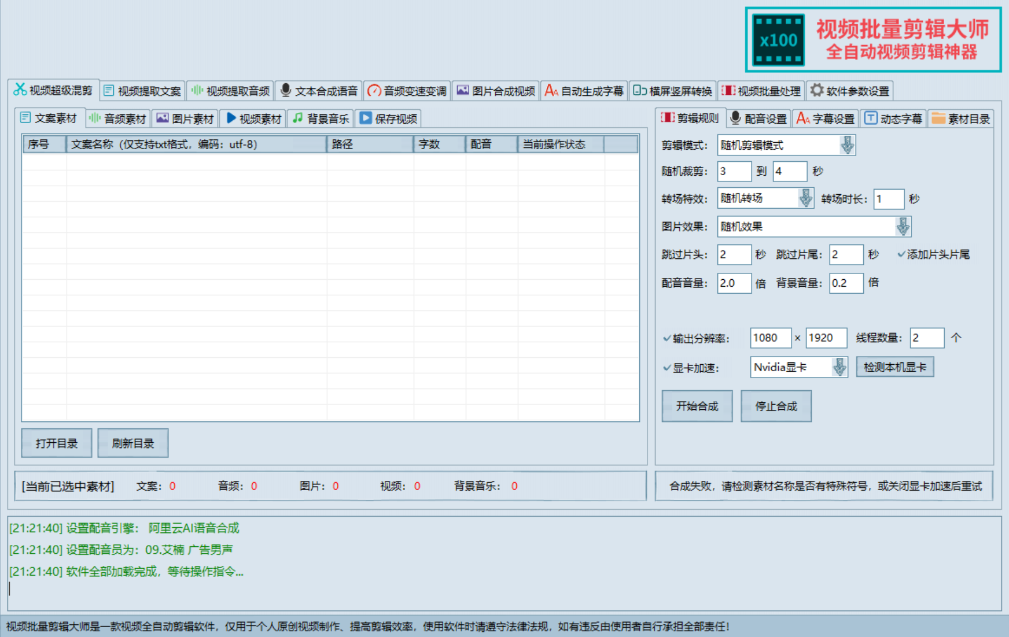Click the x100 film logo icon
The width and height of the screenshot is (1009, 637).
coord(778,40)
